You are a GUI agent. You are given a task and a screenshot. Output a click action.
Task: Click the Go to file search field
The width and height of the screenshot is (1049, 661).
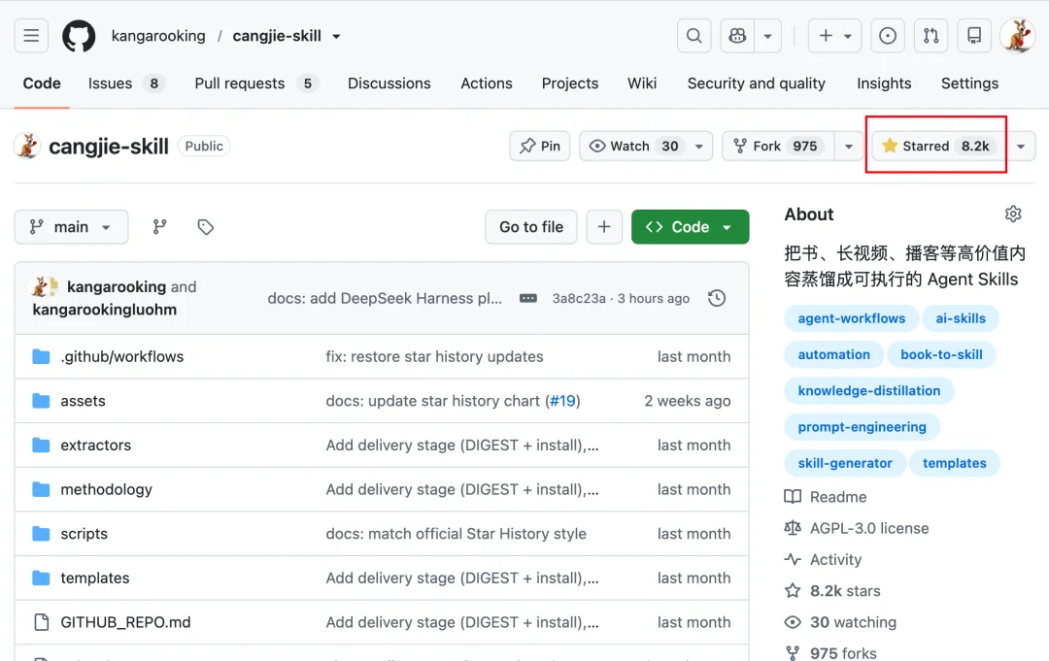531,227
